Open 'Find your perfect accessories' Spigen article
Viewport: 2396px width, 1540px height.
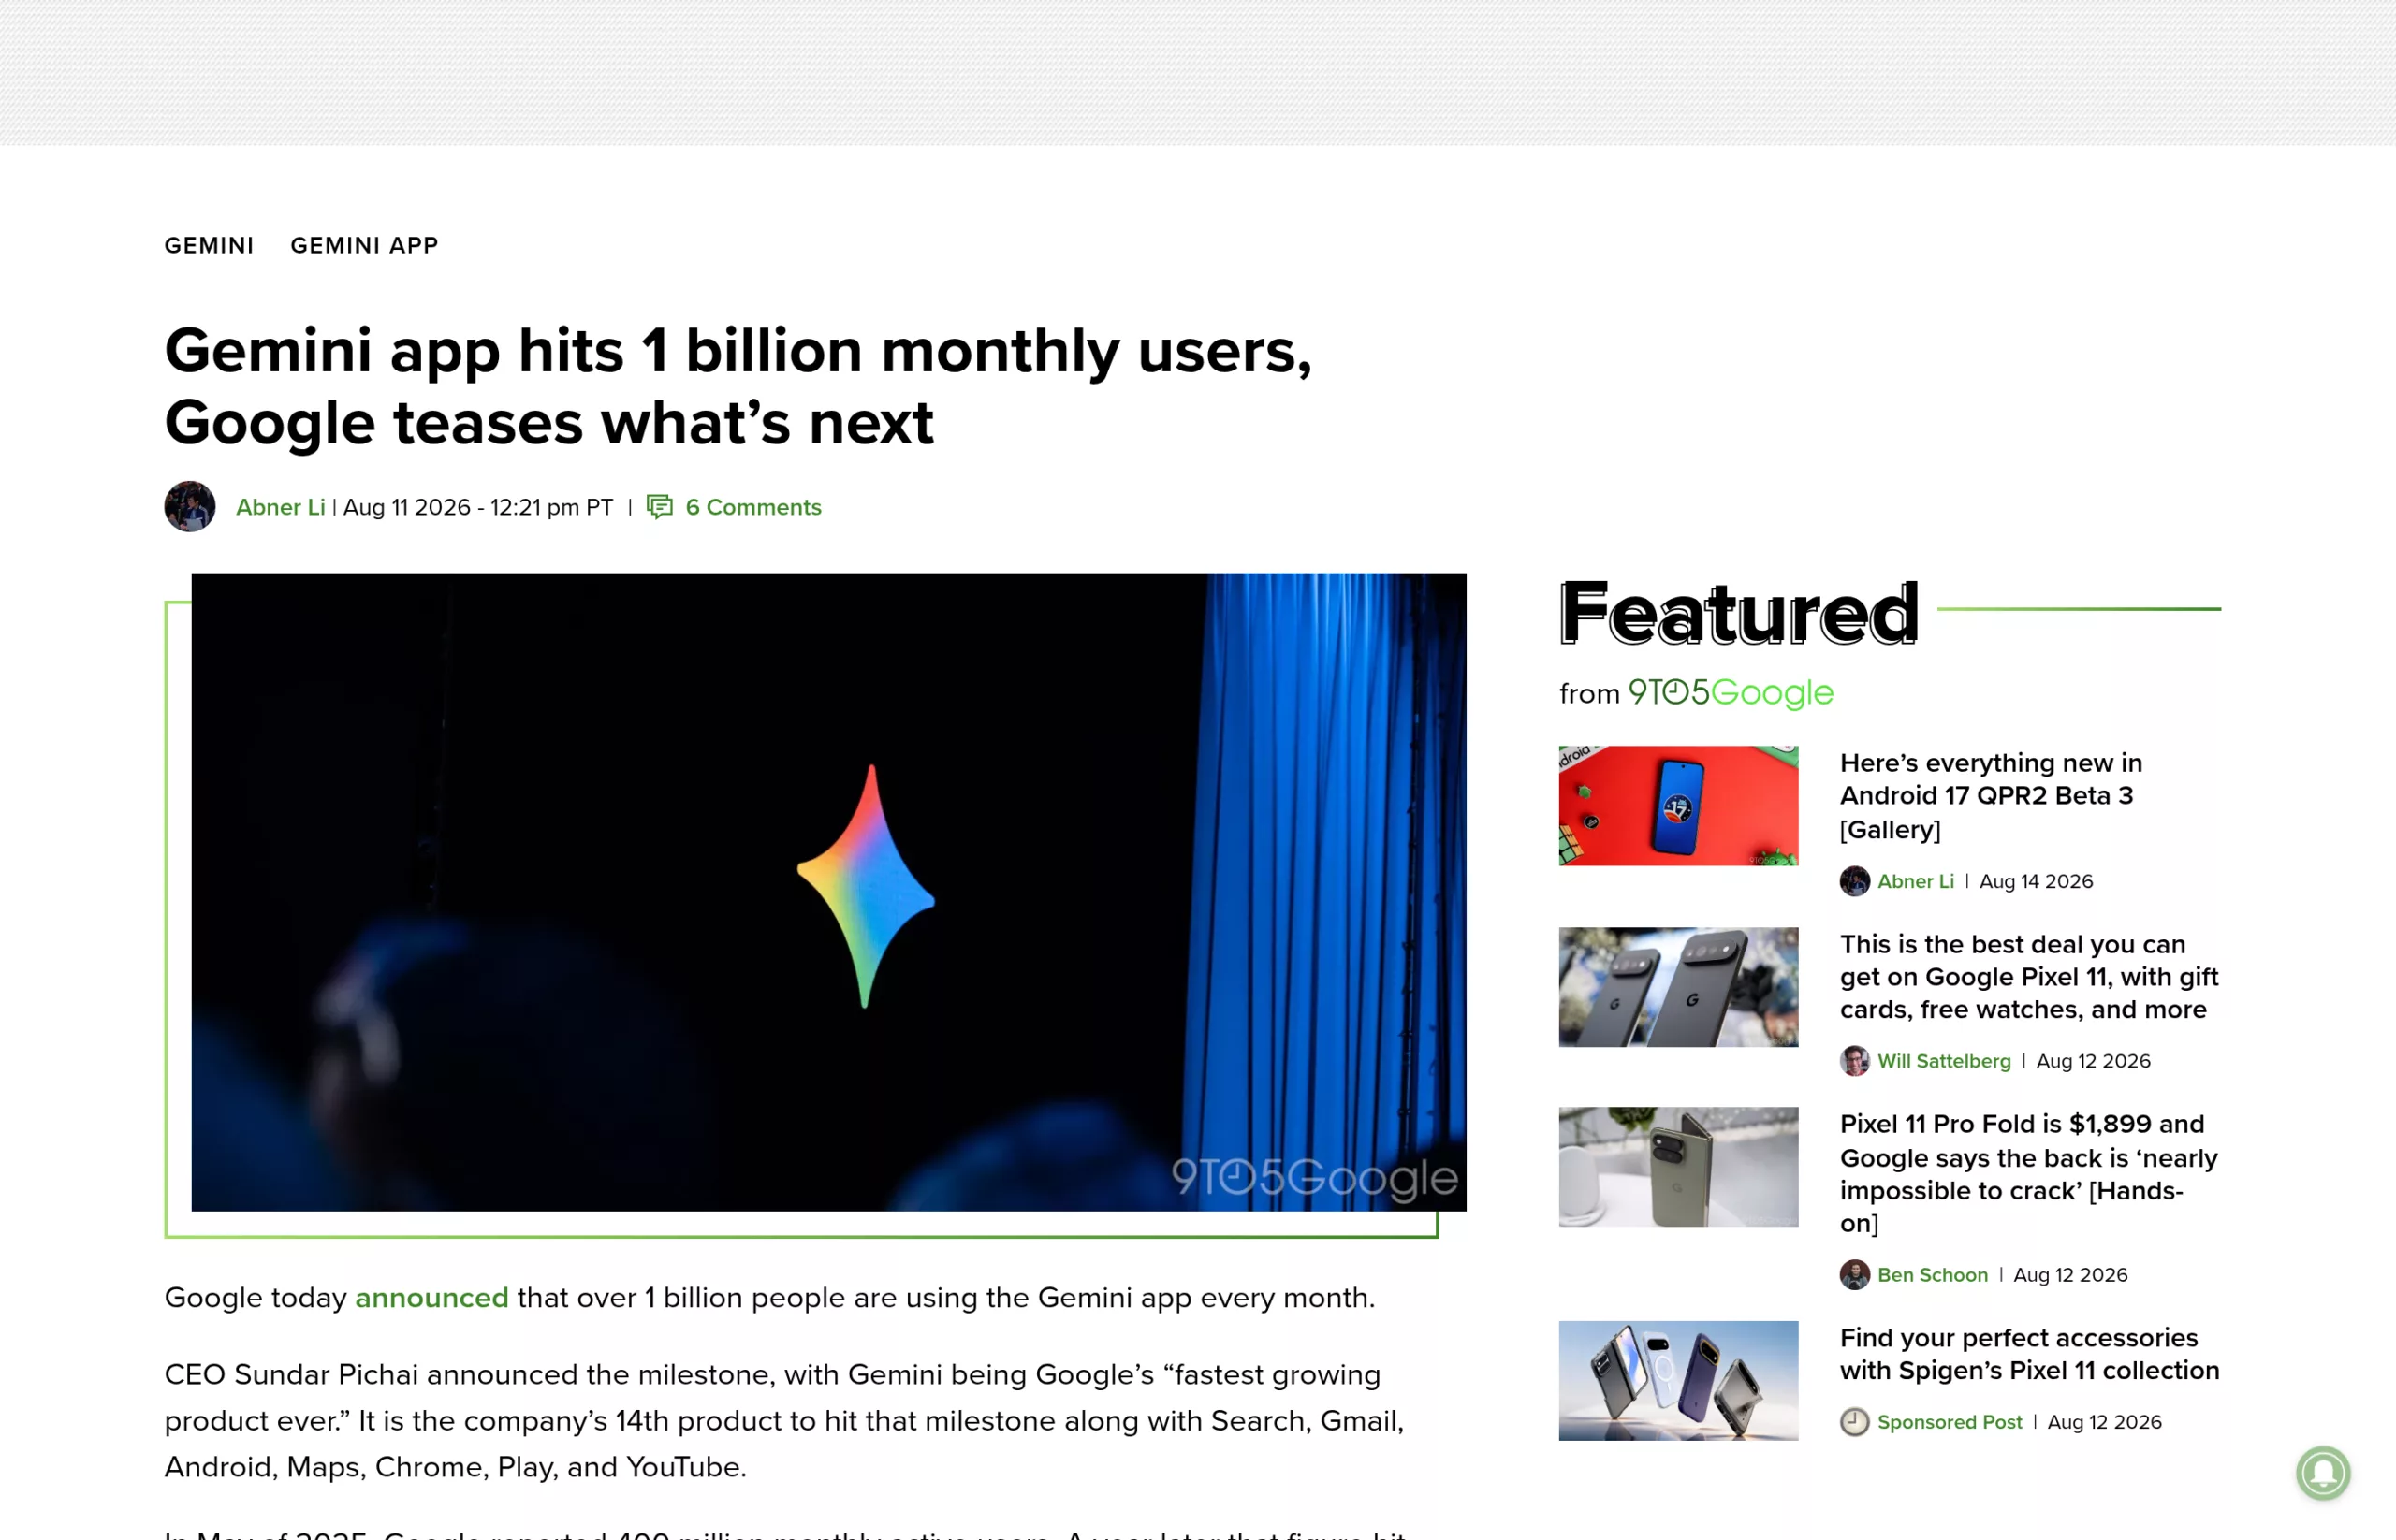(2030, 1354)
